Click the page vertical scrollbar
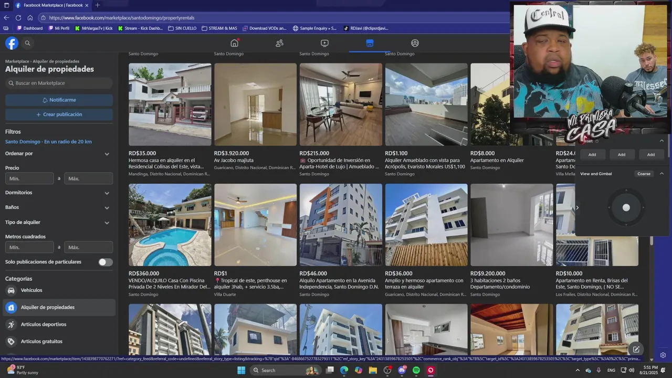This screenshot has height=378, width=672. [x=652, y=240]
